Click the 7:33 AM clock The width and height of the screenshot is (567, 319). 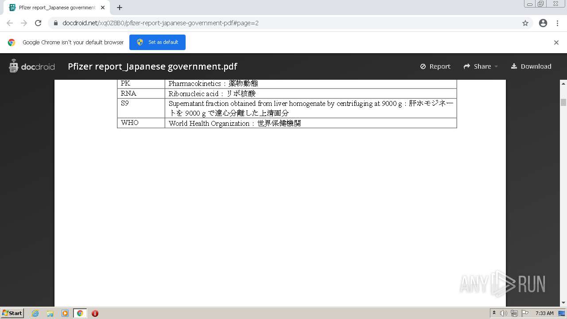click(x=544, y=313)
